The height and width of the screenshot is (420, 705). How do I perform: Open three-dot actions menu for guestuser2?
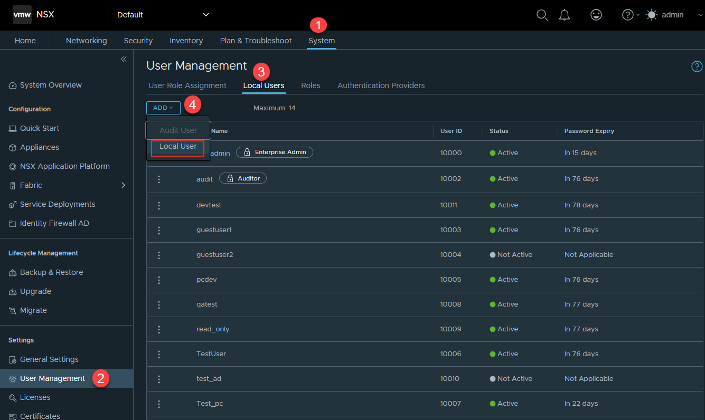tap(159, 255)
